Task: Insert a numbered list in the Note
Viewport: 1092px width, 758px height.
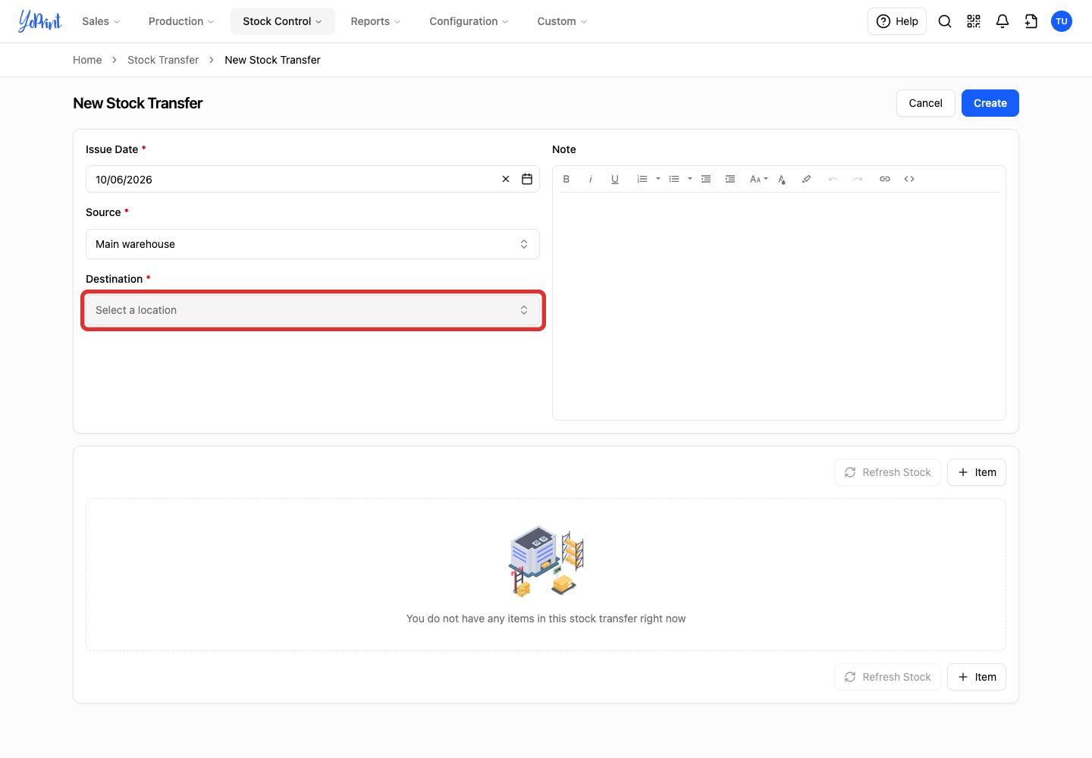Action: (642, 179)
